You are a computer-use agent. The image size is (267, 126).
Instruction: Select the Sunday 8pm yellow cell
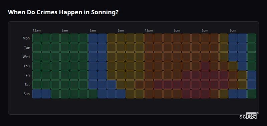coord(224,94)
